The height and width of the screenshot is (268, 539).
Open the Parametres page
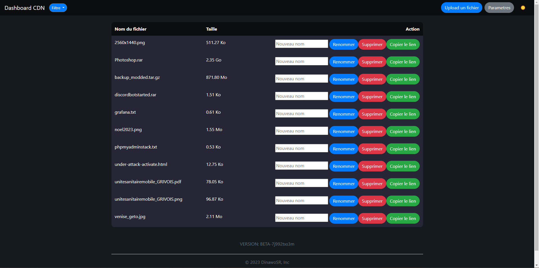click(x=499, y=8)
